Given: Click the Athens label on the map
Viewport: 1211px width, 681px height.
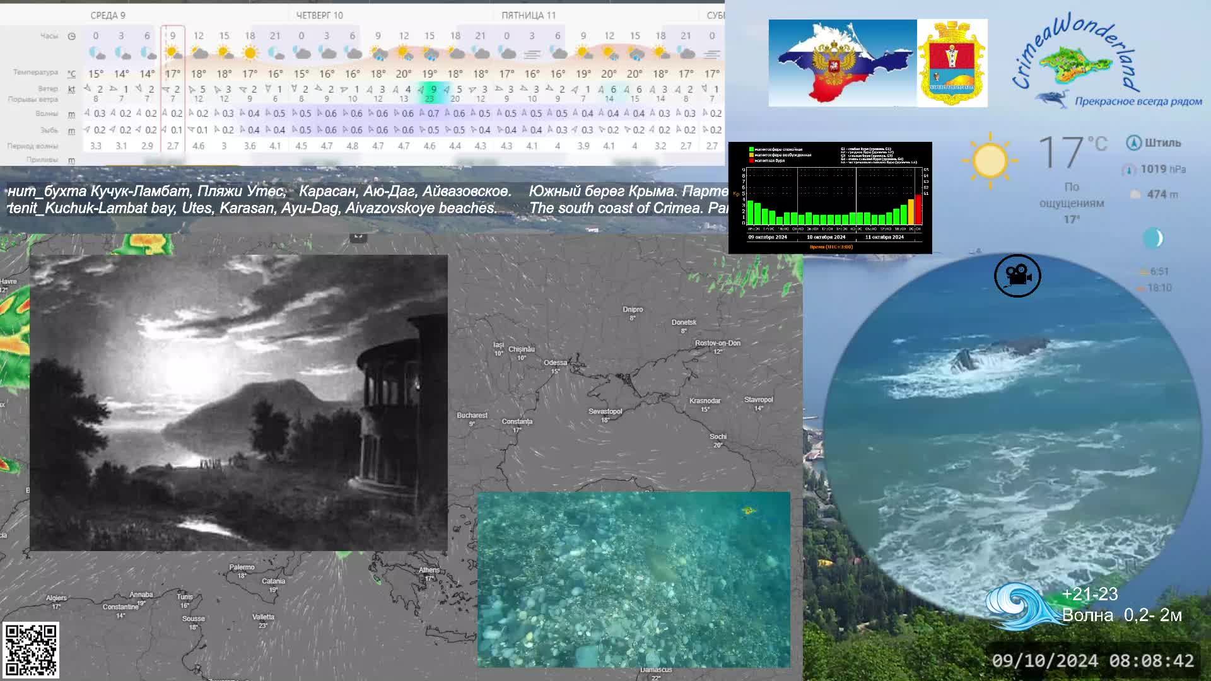Looking at the screenshot, I should [430, 570].
